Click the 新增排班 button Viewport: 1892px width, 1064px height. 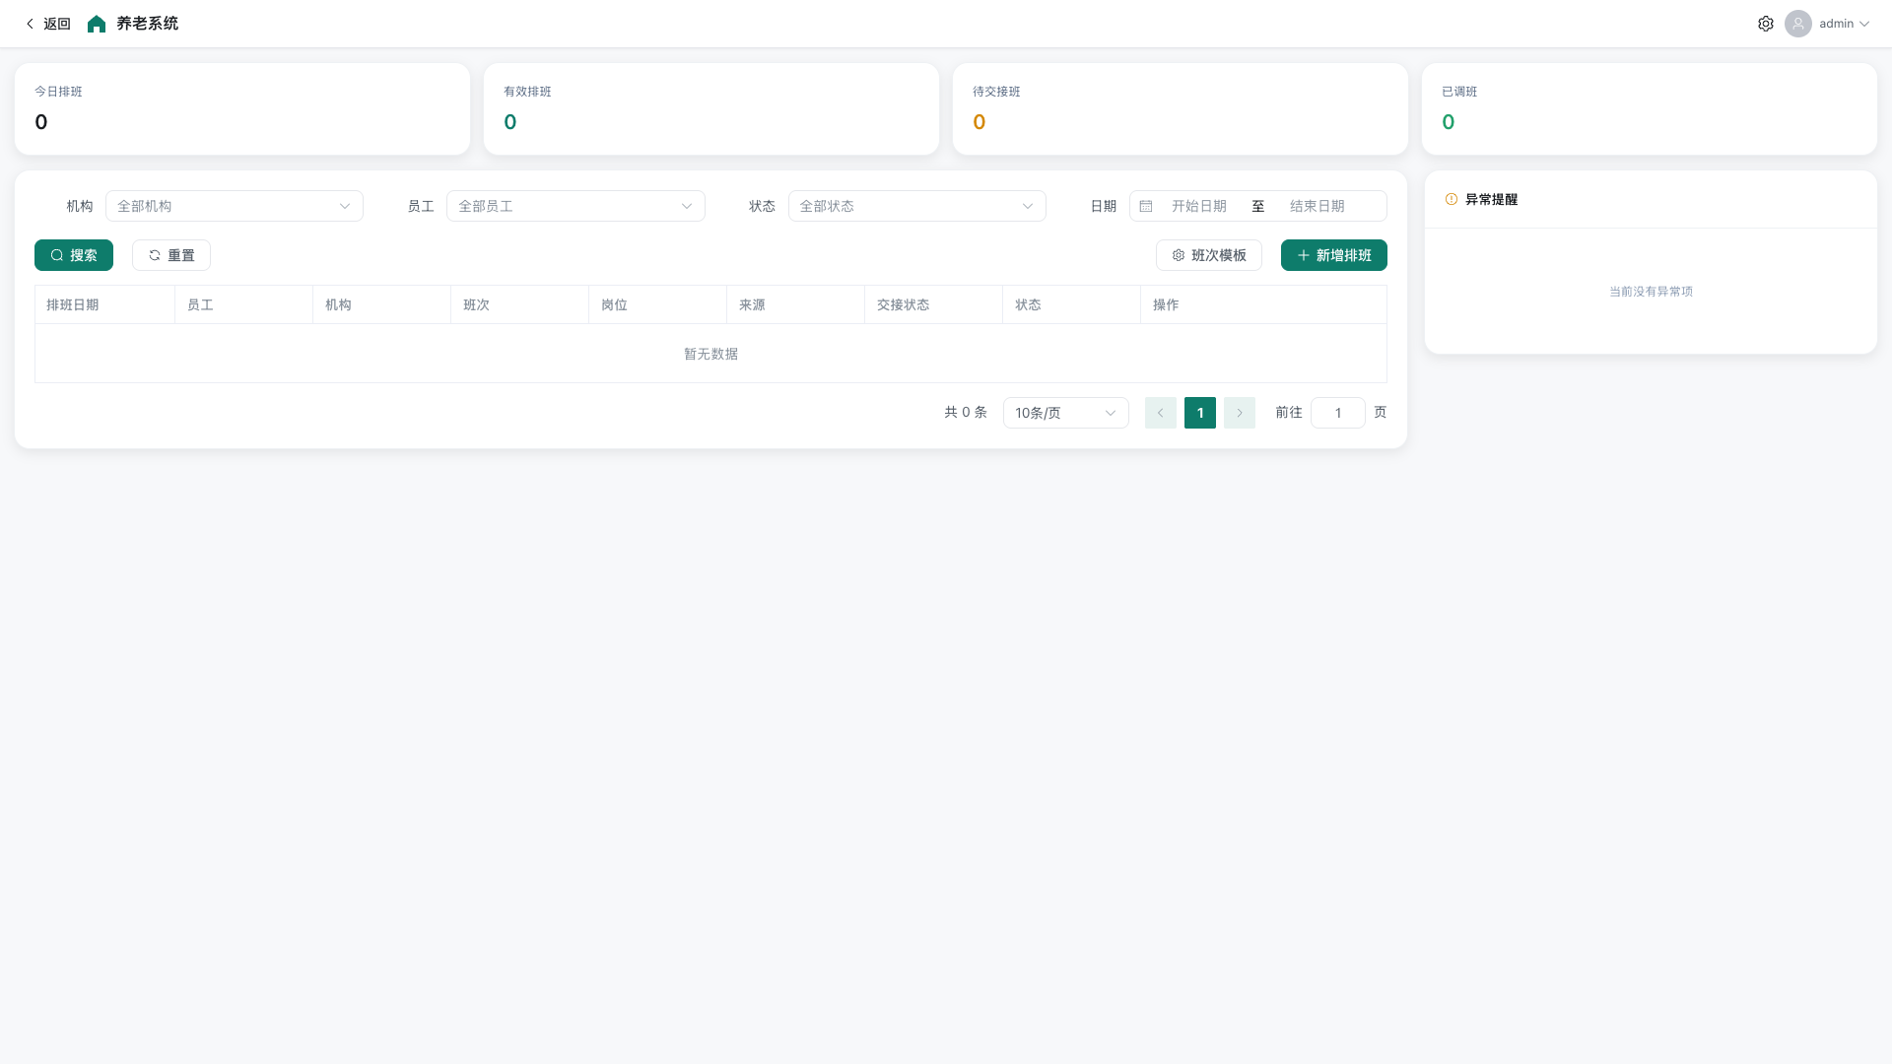point(1333,254)
